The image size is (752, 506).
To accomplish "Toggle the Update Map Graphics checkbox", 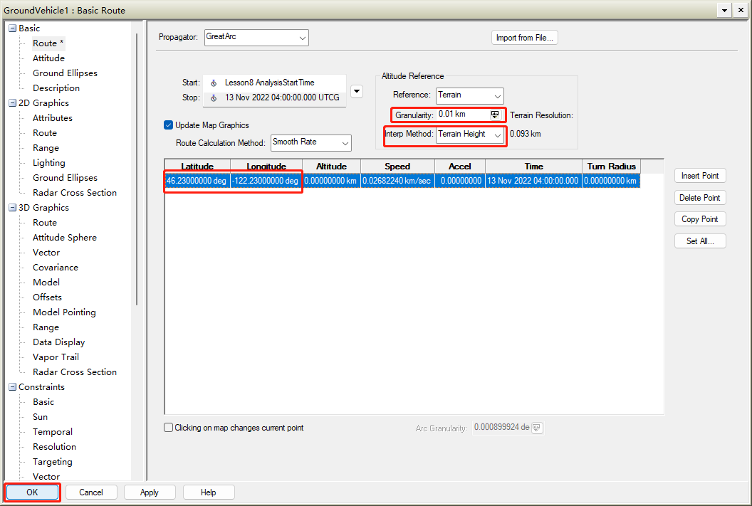I will click(x=169, y=125).
